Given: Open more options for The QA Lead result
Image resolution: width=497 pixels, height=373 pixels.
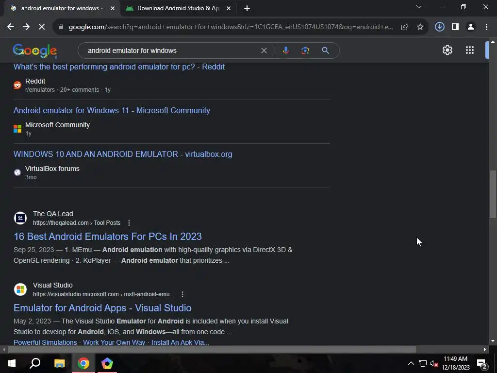Looking at the screenshot, I should pyautogui.click(x=129, y=223).
